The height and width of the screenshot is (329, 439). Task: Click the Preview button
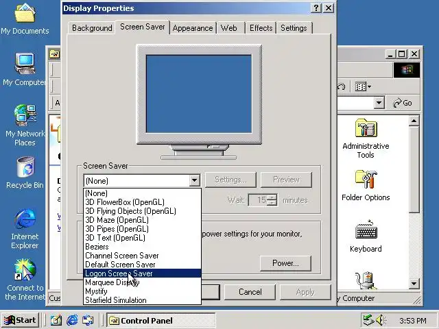coord(286,180)
